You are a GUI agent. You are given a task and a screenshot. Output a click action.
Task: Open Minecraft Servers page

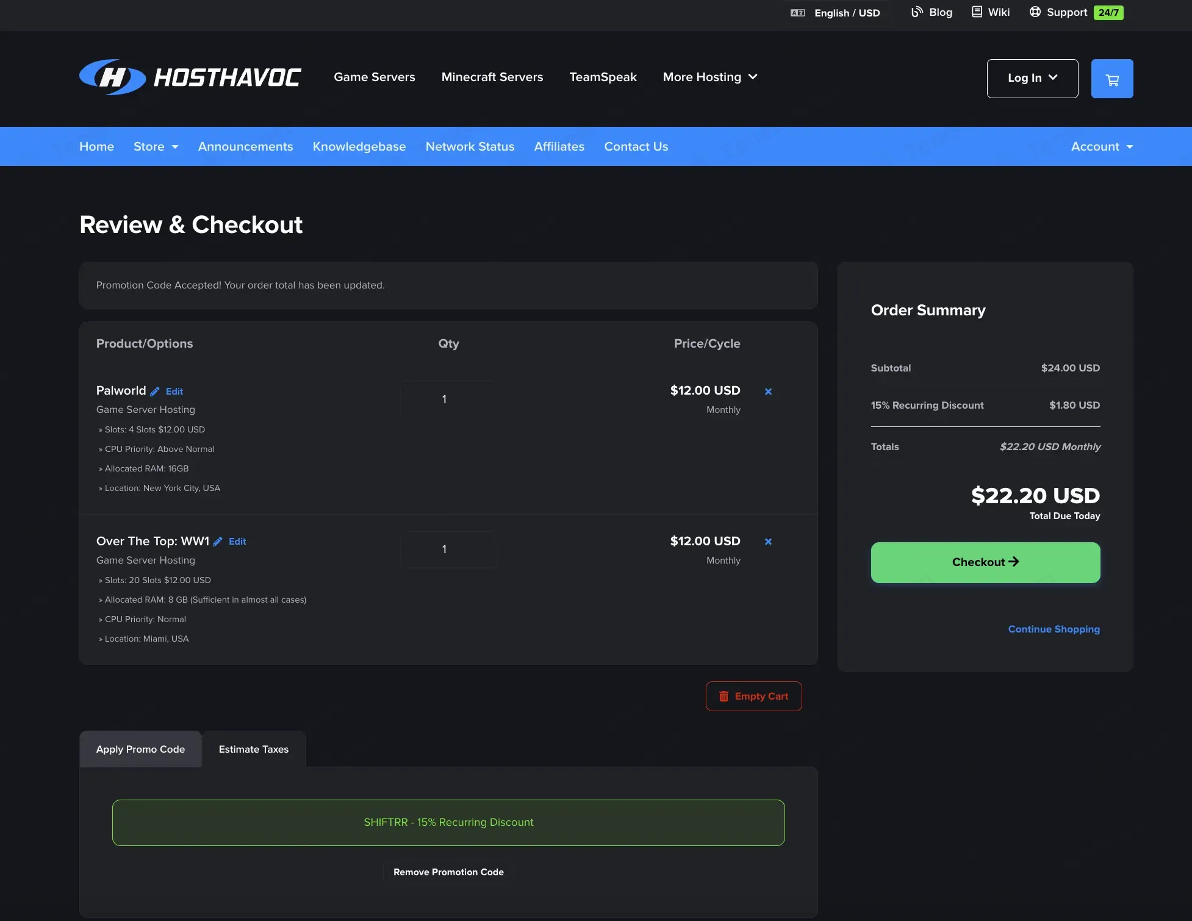[492, 77]
